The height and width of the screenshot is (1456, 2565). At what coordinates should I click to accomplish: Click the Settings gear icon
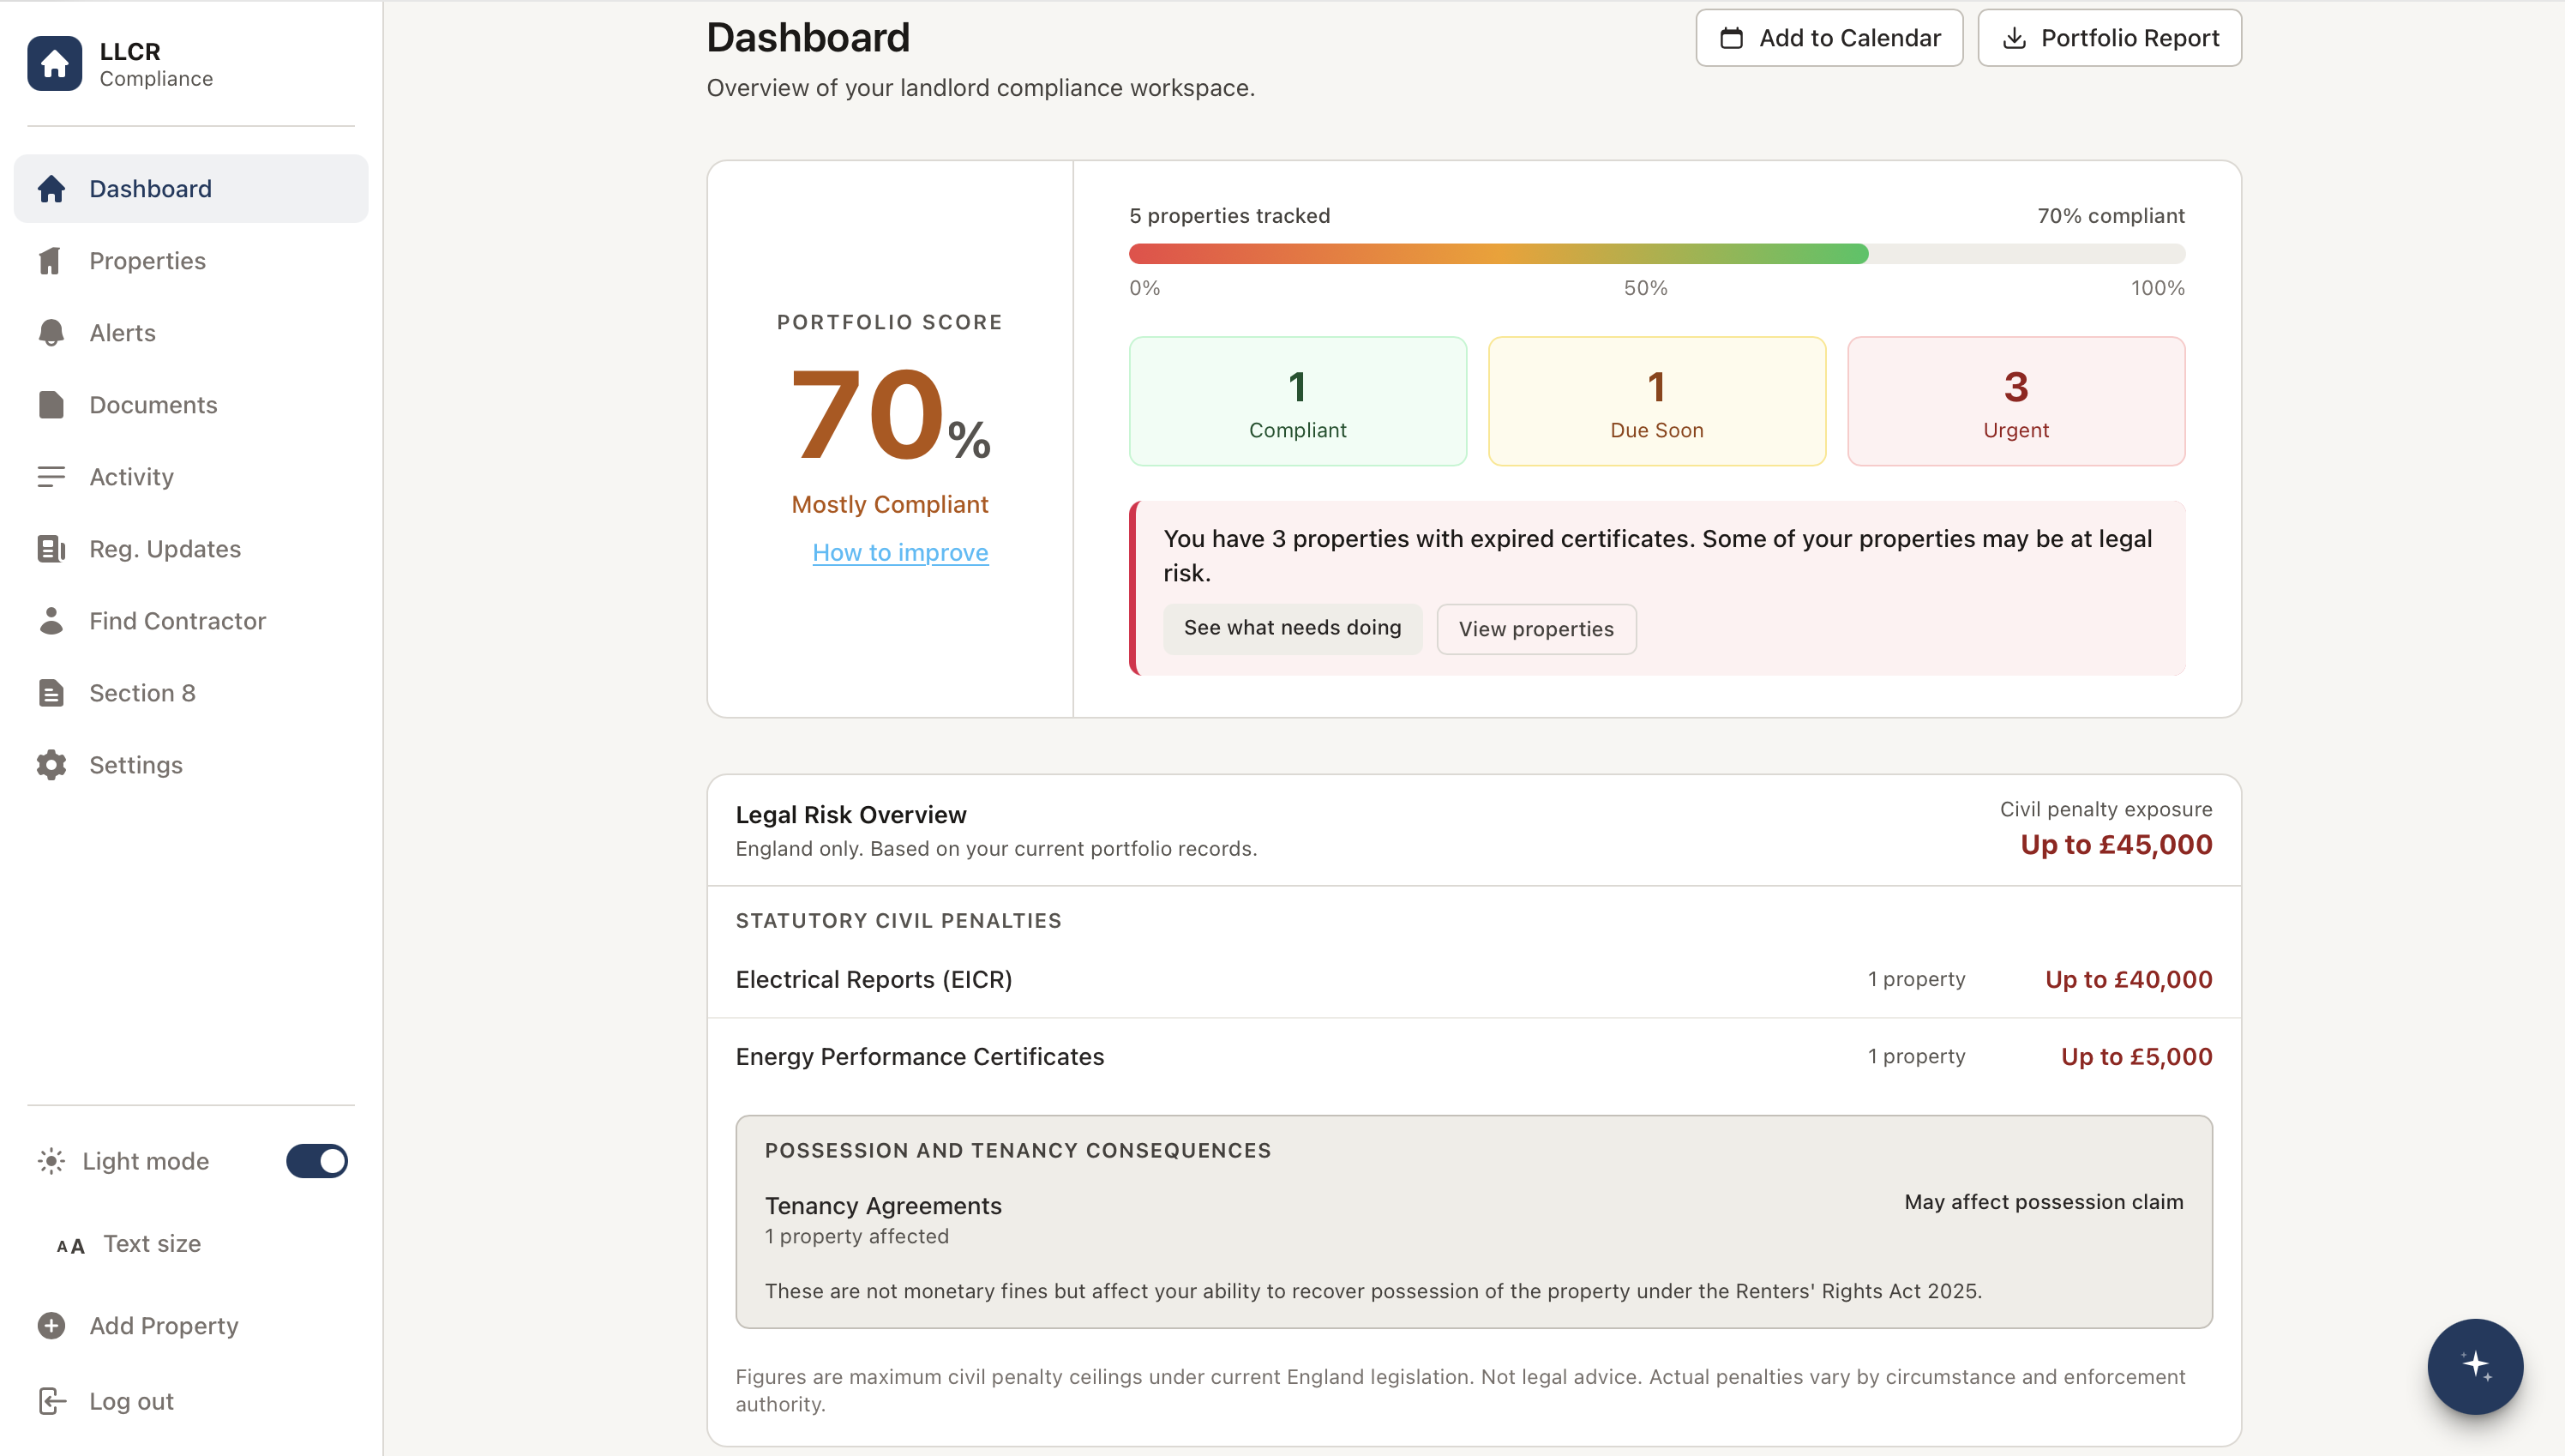51,765
